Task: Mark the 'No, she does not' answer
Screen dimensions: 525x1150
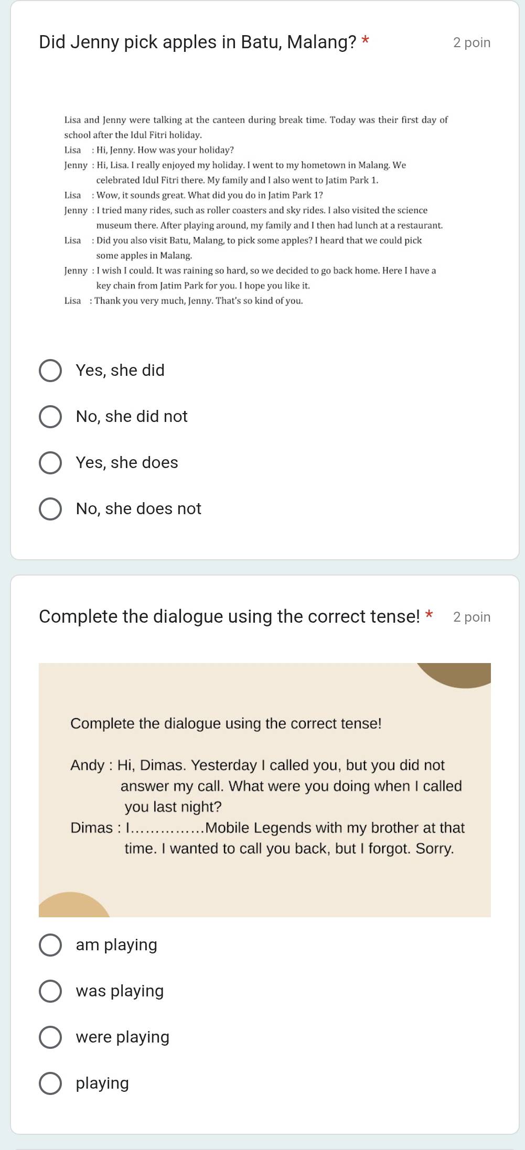Action: [x=50, y=509]
